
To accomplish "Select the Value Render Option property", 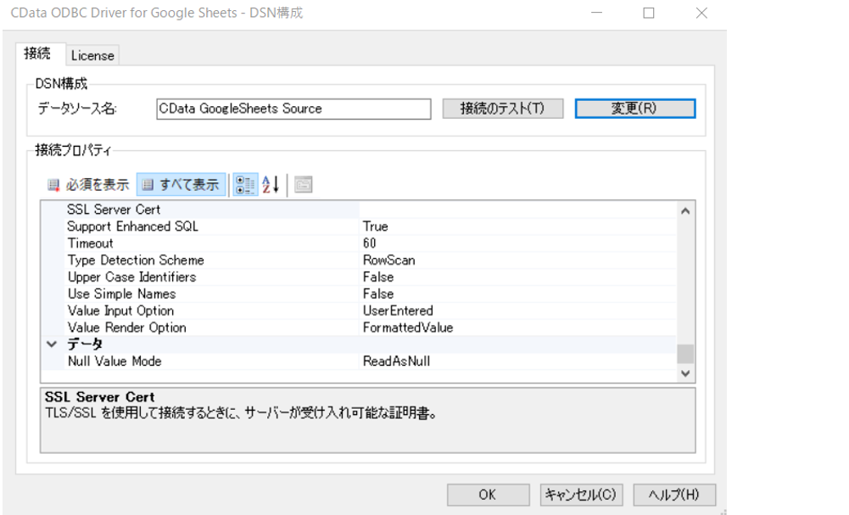I will (x=126, y=327).
